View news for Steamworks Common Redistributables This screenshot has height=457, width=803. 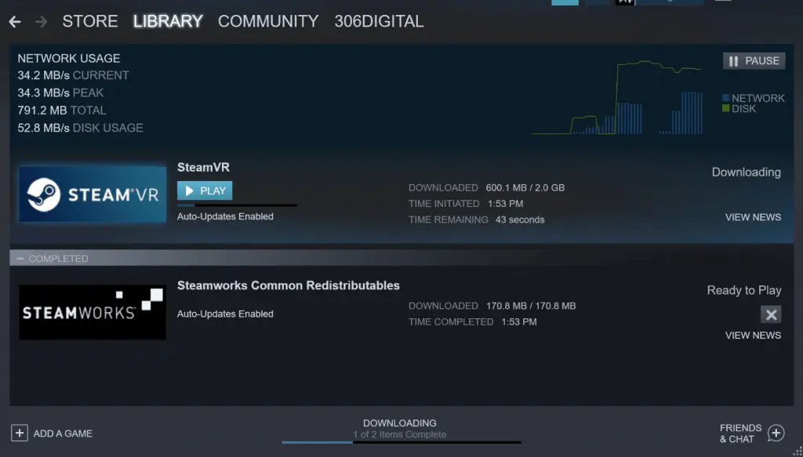pos(753,335)
